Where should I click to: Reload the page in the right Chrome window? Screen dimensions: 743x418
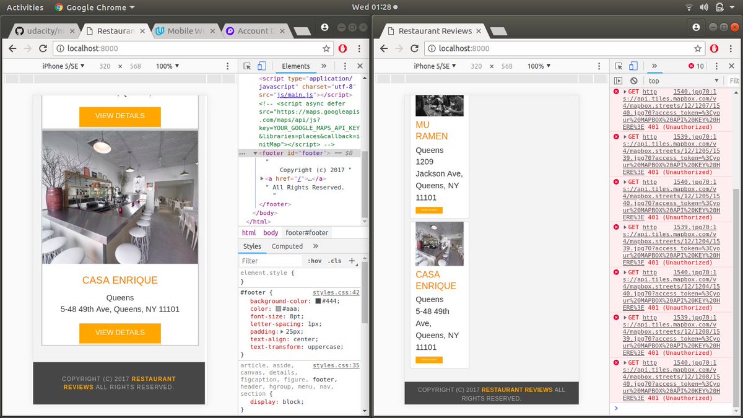(x=415, y=48)
